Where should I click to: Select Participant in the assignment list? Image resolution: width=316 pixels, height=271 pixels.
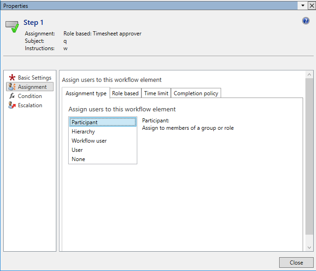(85, 122)
